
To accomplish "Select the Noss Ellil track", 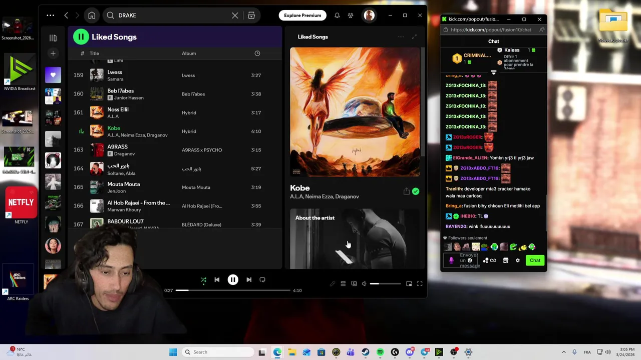I will tap(175, 112).
